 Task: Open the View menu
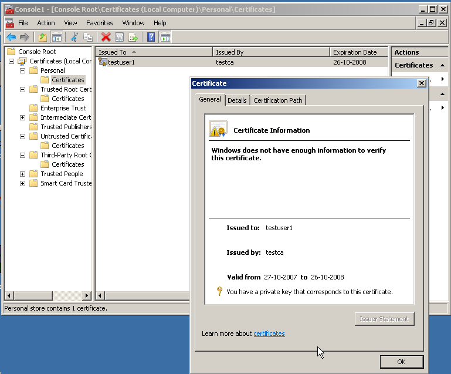(x=70, y=23)
